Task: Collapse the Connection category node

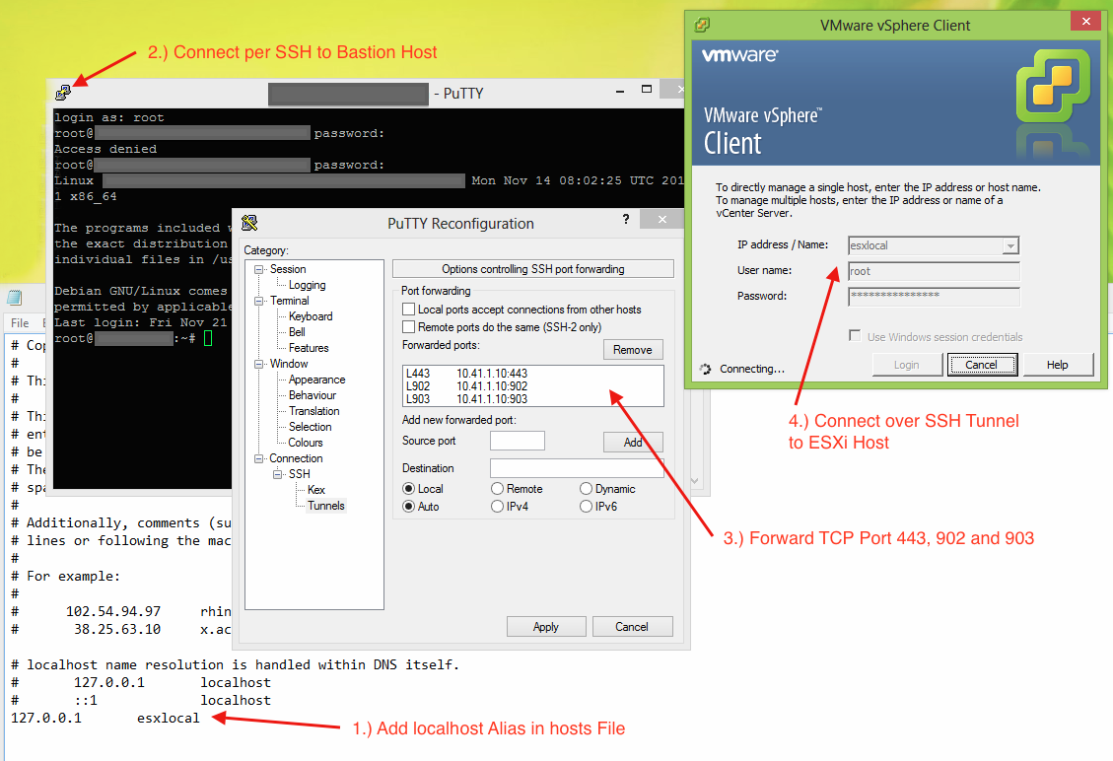Action: (259, 458)
